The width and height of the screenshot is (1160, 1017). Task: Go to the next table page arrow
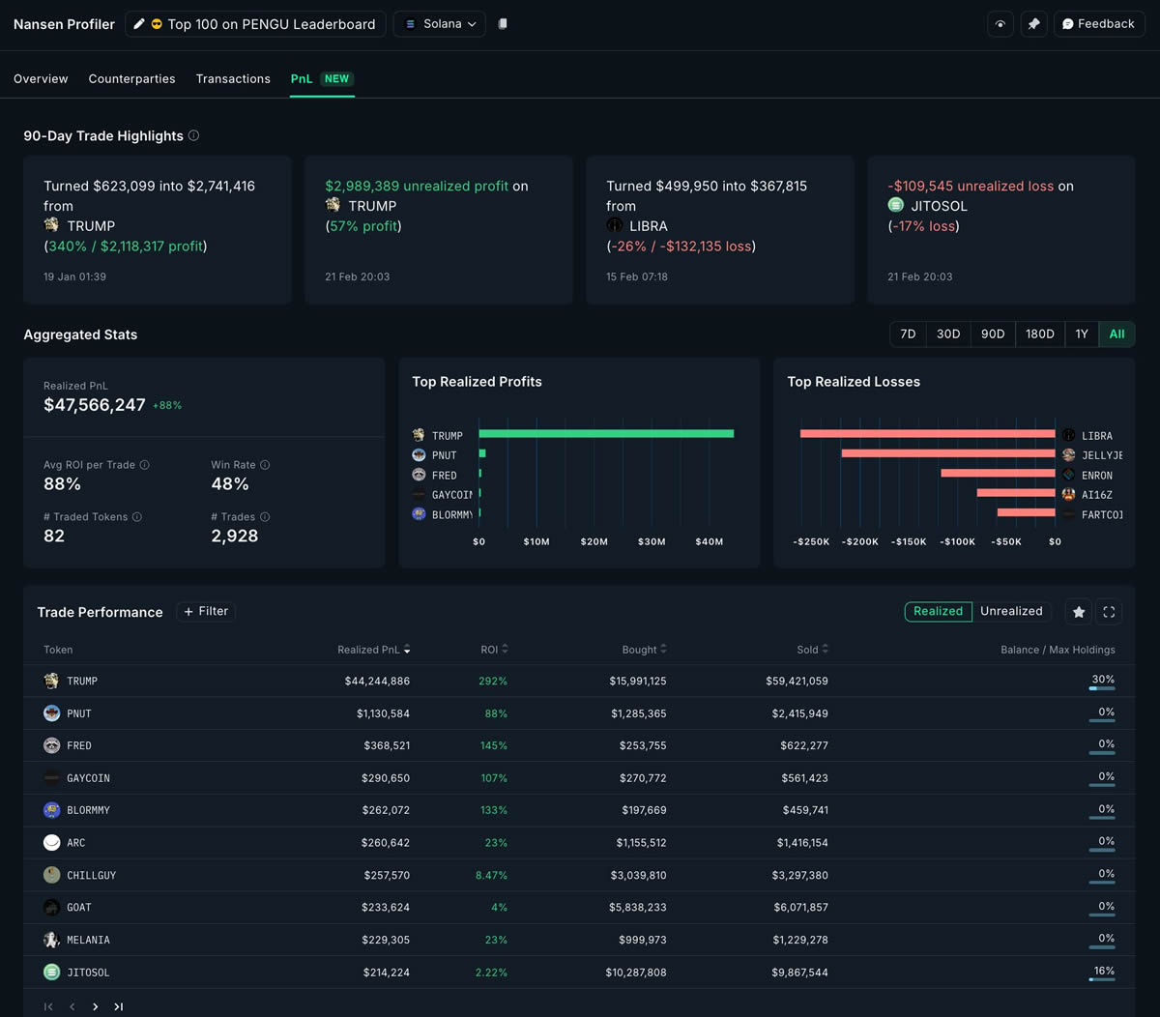point(95,1006)
